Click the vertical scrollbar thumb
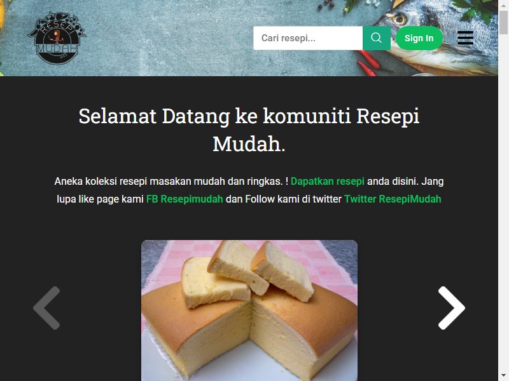Viewport: 509px width, 381px height. point(503,23)
